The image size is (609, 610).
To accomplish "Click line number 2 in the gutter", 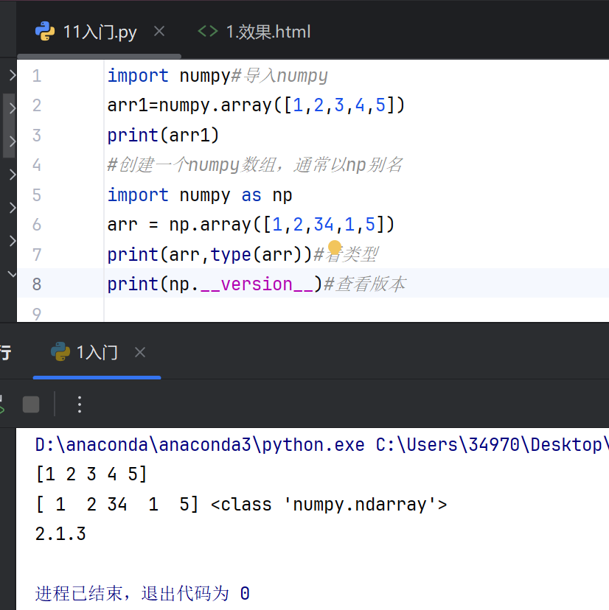I will click(37, 105).
